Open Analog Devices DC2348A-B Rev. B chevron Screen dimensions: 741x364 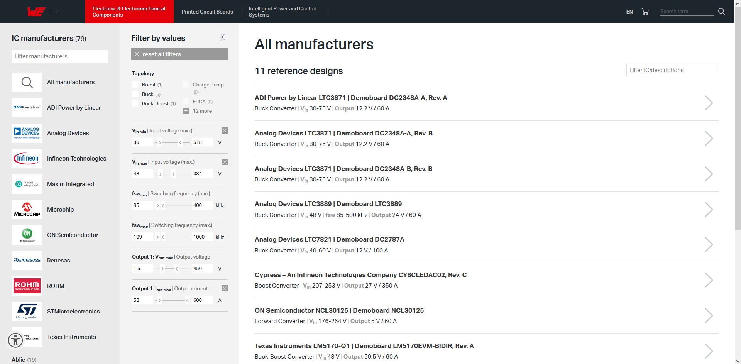[x=709, y=174]
